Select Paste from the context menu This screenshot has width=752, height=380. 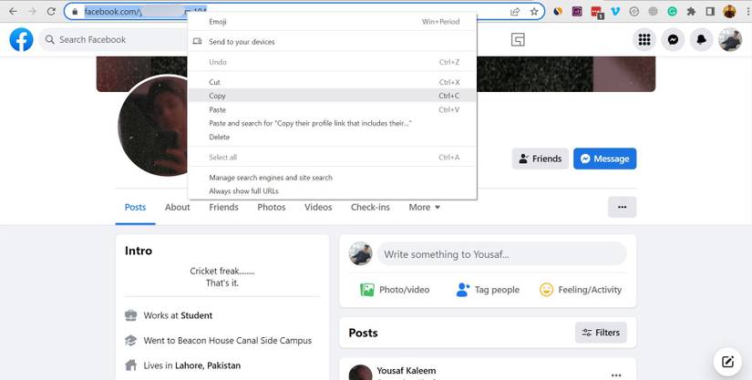pyautogui.click(x=333, y=109)
